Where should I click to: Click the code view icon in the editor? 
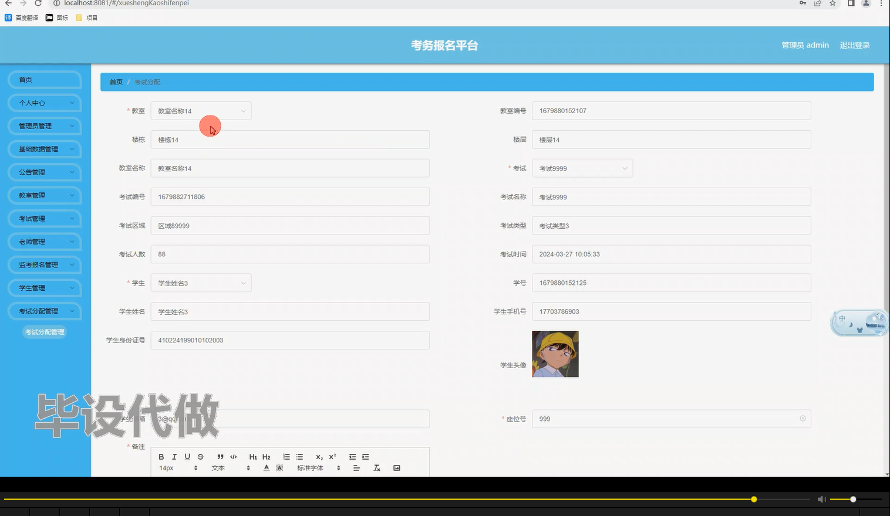click(x=233, y=457)
